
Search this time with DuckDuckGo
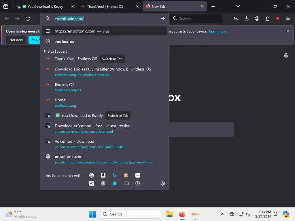(x=126, y=175)
